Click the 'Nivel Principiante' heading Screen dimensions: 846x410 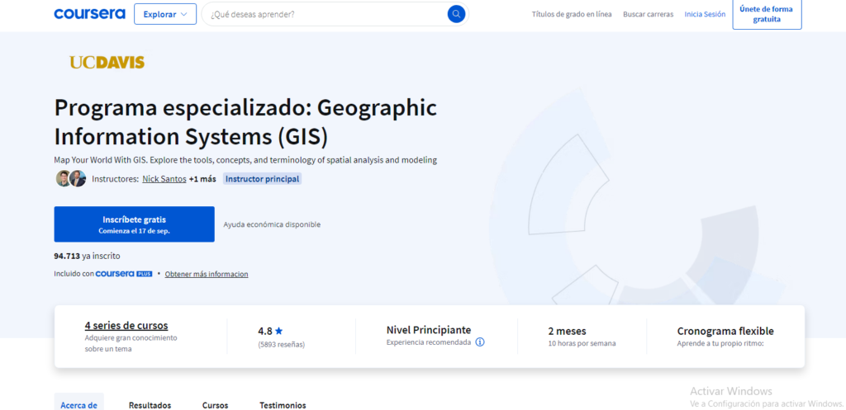click(x=429, y=330)
